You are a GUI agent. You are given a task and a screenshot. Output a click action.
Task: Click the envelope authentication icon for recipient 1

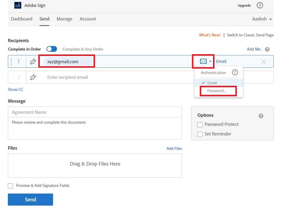click(x=203, y=61)
